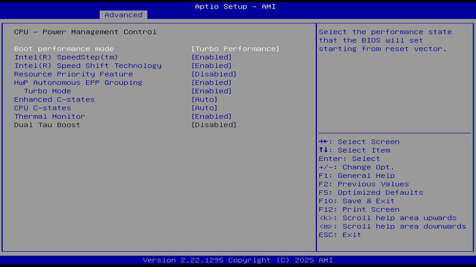This screenshot has height=267, width=476.
Task: Click the F1: General Help hint
Action: click(x=357, y=175)
